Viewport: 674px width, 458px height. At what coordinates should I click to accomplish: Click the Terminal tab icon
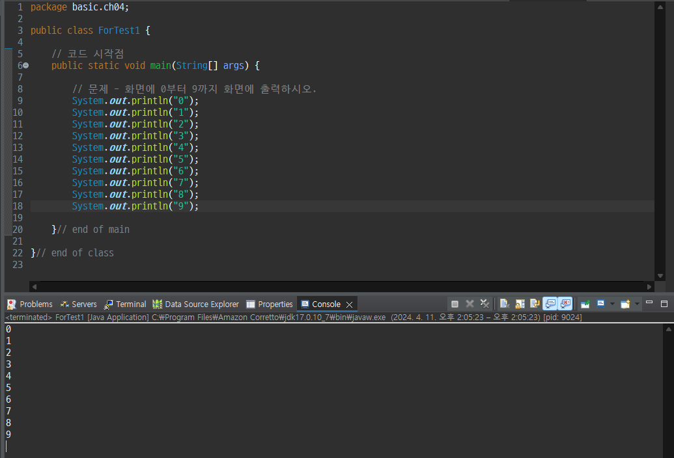pyautogui.click(x=109, y=304)
